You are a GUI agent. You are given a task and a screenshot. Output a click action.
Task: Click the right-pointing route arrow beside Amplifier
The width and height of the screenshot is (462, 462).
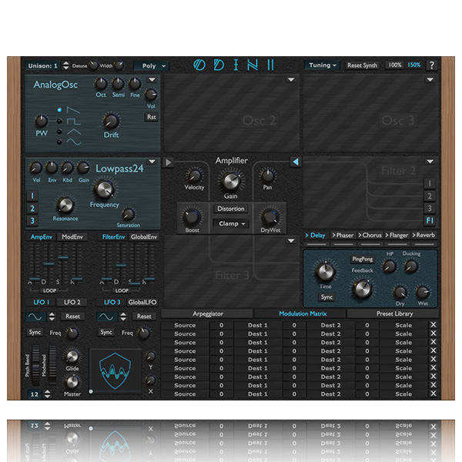(x=169, y=162)
